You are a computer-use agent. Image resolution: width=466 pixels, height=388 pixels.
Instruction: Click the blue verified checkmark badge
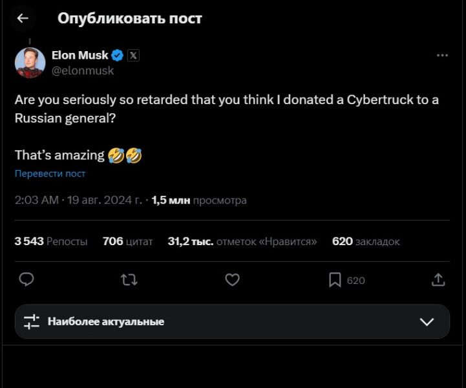[x=117, y=56]
